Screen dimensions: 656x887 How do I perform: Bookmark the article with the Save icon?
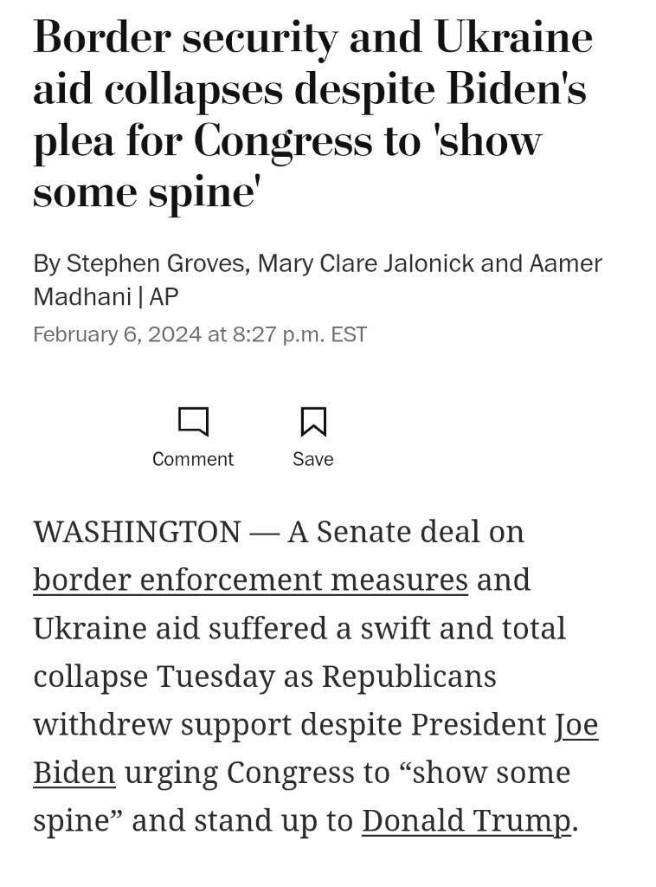(x=313, y=422)
